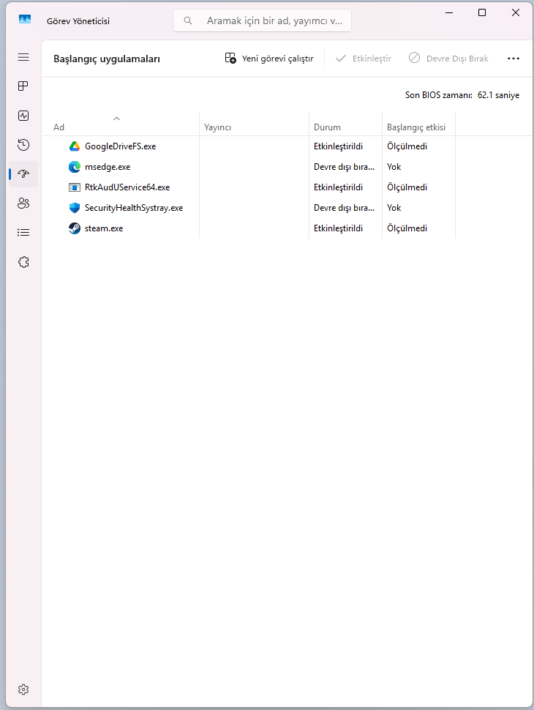Click the Steam icon in list
Viewport: 534px width, 710px height.
tap(75, 228)
